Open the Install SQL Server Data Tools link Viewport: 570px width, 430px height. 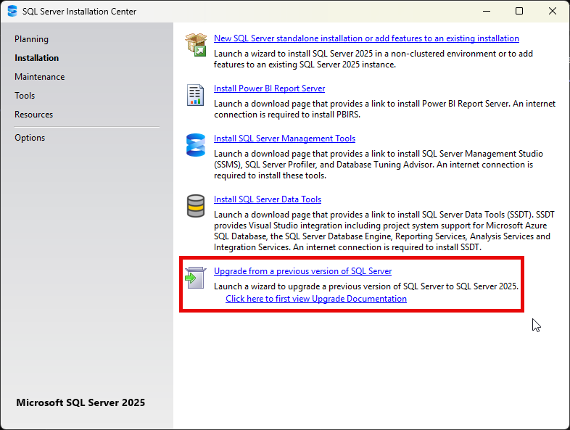(x=268, y=199)
